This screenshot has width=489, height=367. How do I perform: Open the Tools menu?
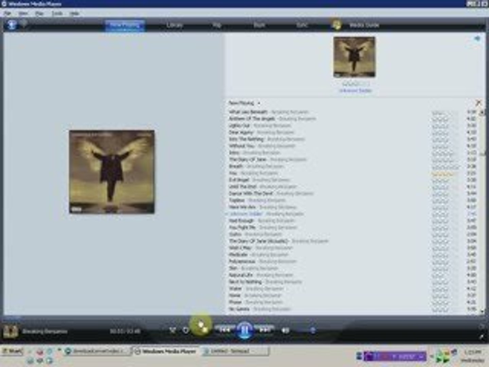pos(57,14)
